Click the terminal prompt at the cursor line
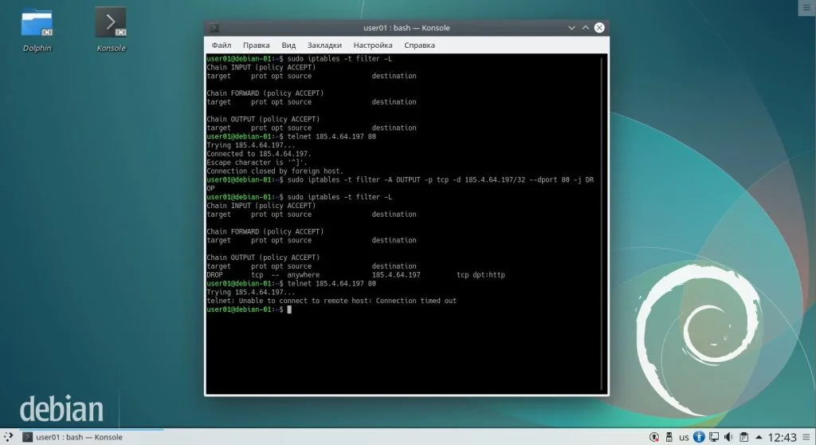Screen dimensions: 816x445 pyautogui.click(x=249, y=309)
